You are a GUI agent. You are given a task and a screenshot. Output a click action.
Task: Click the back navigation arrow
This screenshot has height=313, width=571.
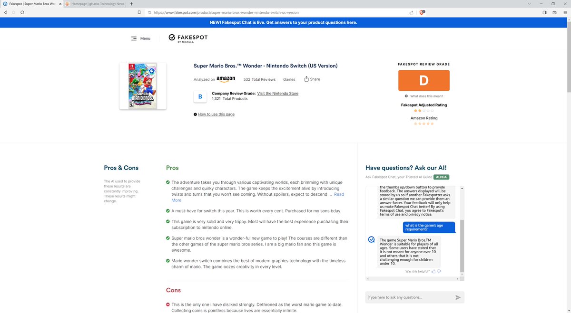5,12
